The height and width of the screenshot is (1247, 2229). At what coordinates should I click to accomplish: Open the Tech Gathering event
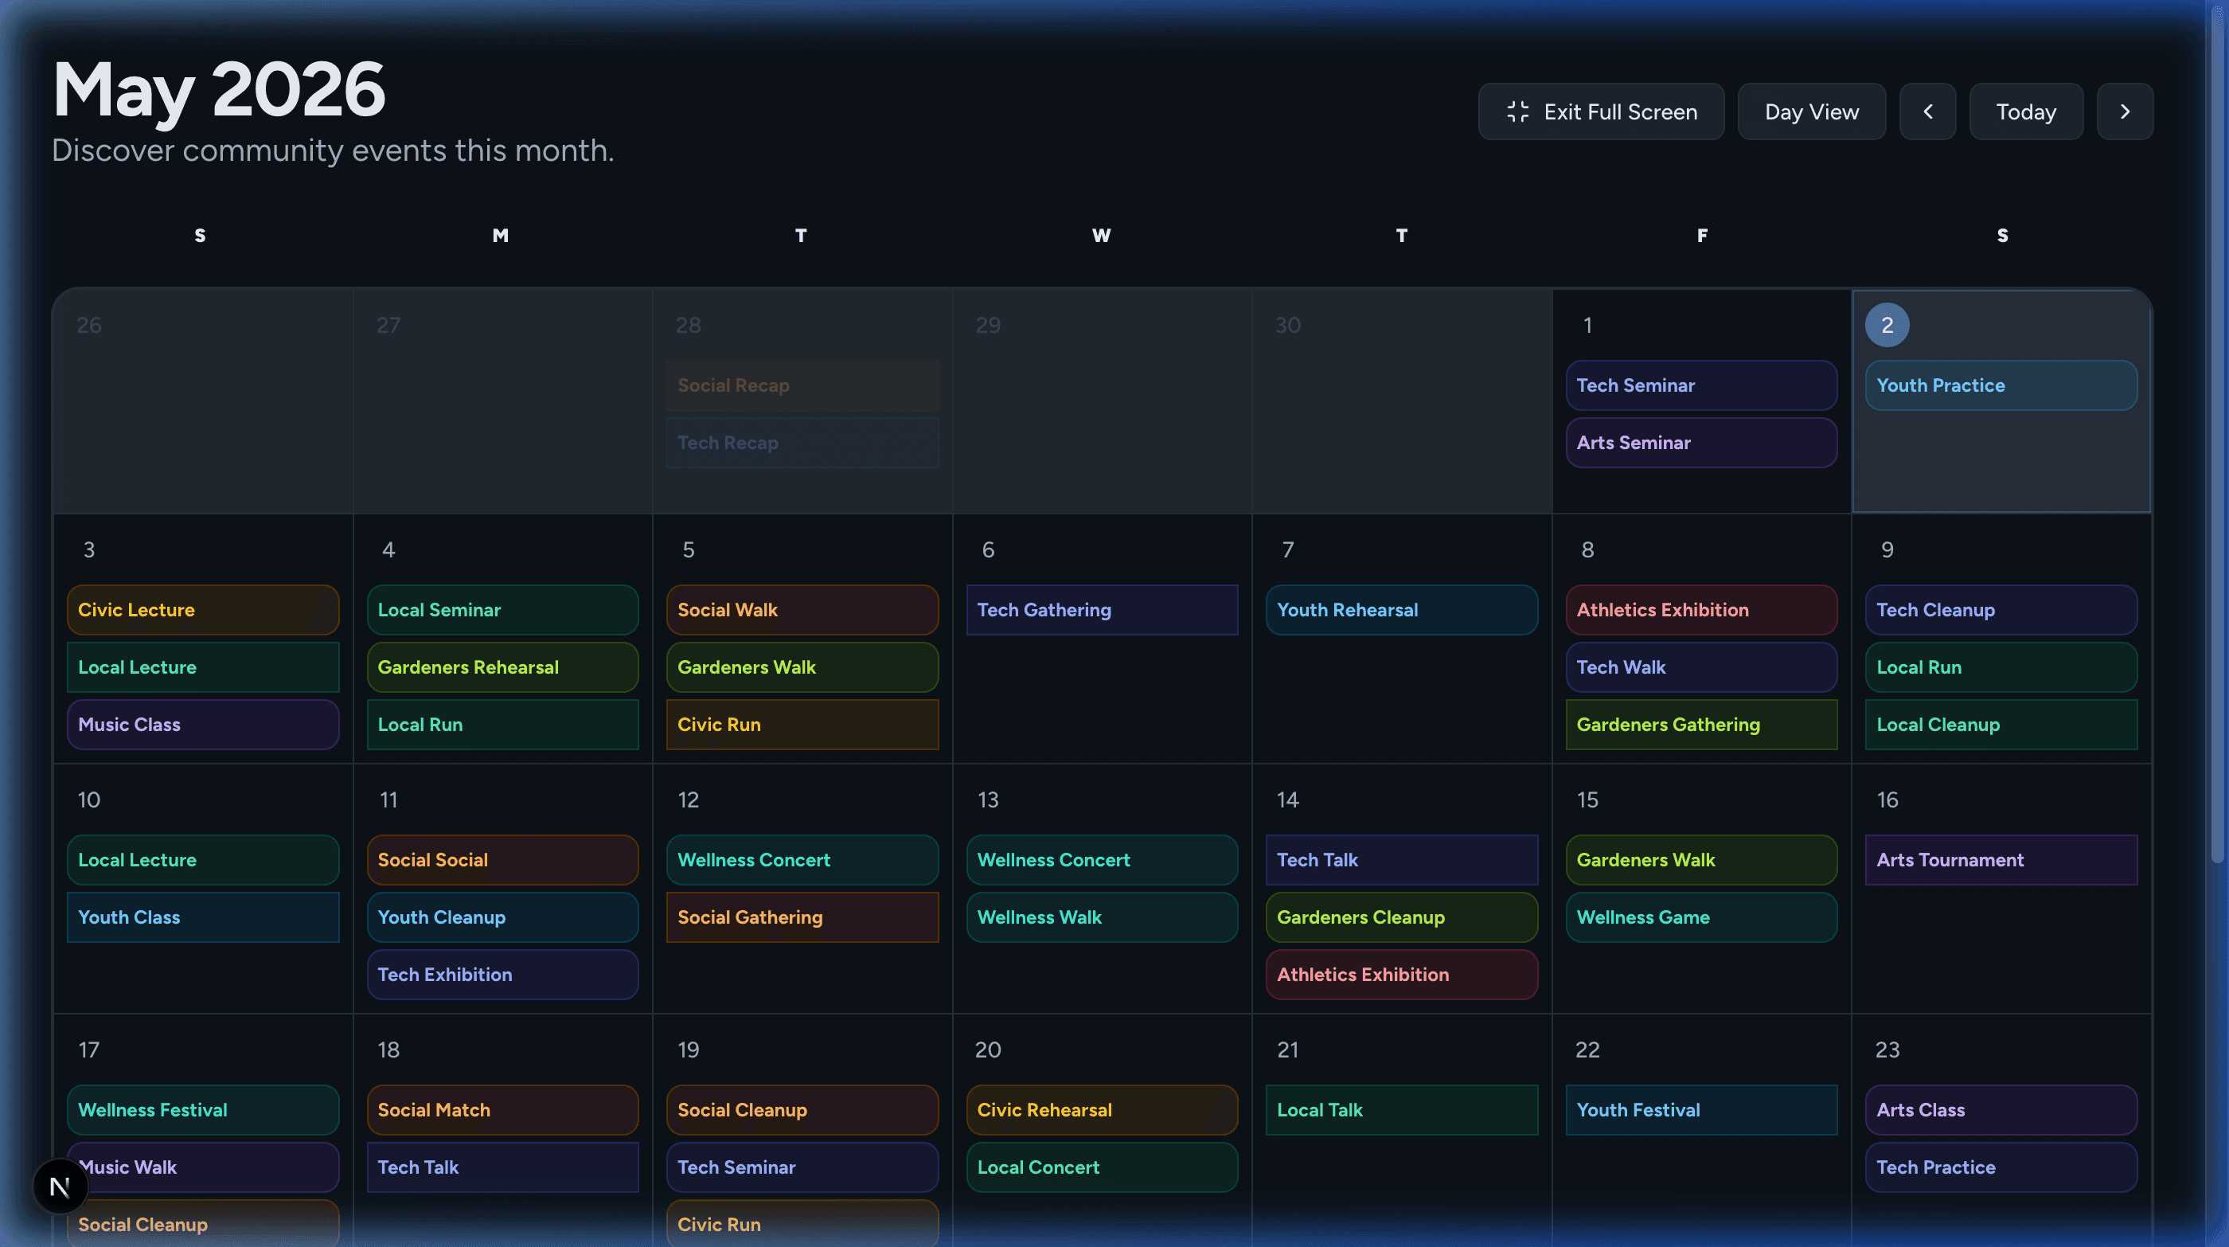[x=1102, y=610]
